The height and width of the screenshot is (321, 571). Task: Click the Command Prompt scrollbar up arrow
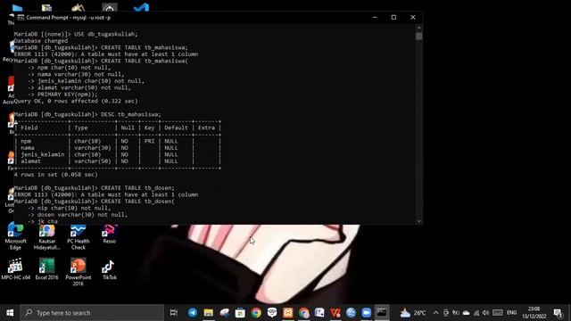[x=419, y=28]
